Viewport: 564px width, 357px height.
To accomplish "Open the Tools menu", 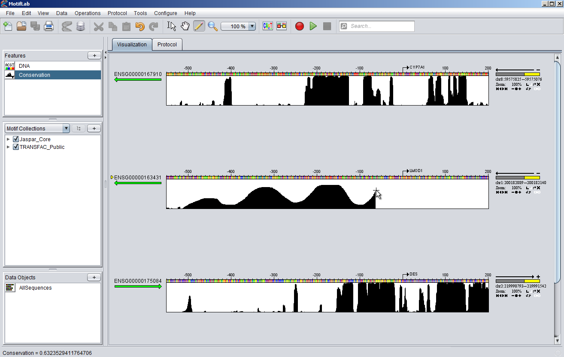I will coord(140,13).
